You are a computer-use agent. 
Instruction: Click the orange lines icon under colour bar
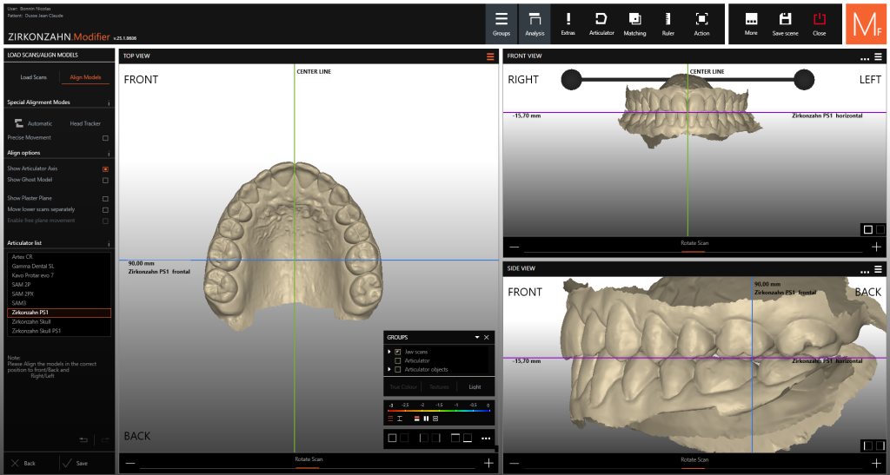(390, 419)
